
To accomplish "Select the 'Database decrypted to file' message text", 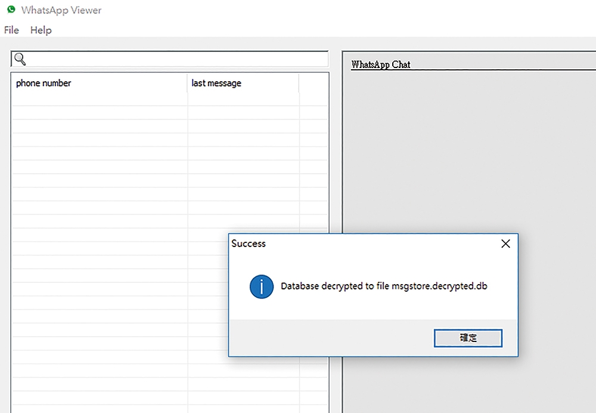I will (x=384, y=286).
